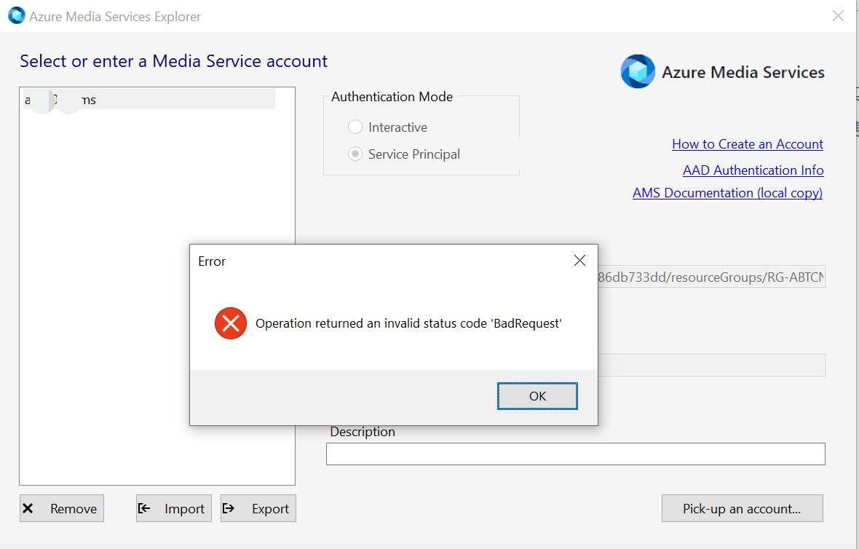The width and height of the screenshot is (859, 549).
Task: Click the X icon on Remove button
Action: (28, 508)
